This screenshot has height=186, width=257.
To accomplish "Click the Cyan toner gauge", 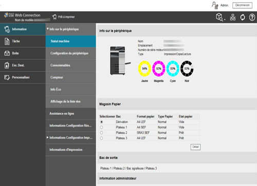I will point(173,69).
